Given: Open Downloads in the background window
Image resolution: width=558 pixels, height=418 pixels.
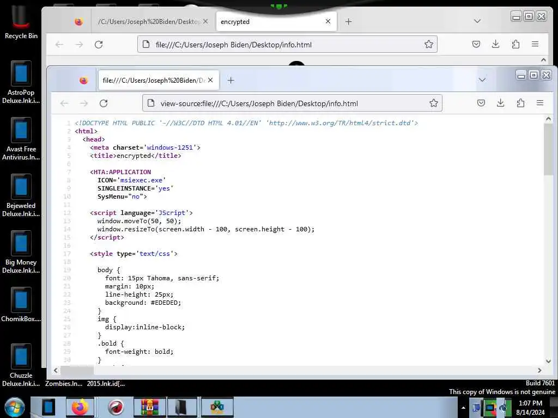Looking at the screenshot, I should pos(496,44).
